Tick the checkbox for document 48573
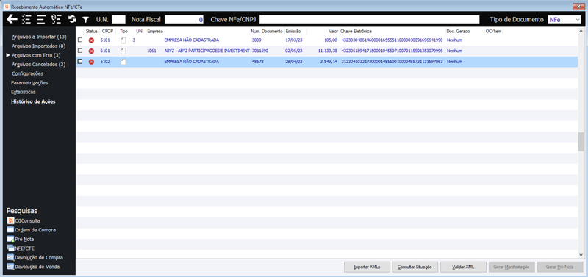Image resolution: width=588 pixels, height=277 pixels. pyautogui.click(x=80, y=62)
